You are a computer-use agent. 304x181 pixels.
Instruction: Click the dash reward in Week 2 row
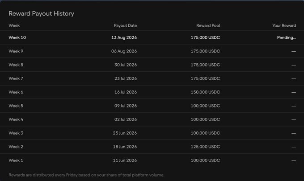click(294, 147)
